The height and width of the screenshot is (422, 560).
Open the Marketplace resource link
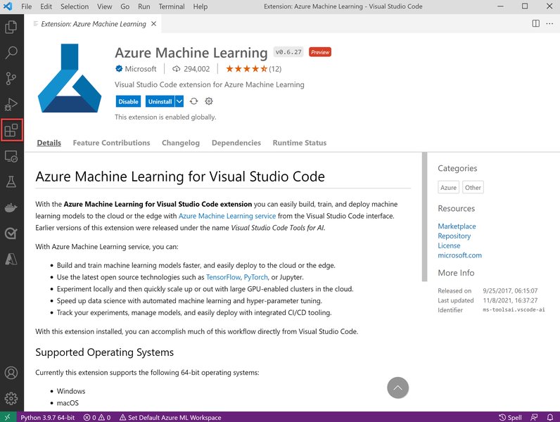pos(457,226)
